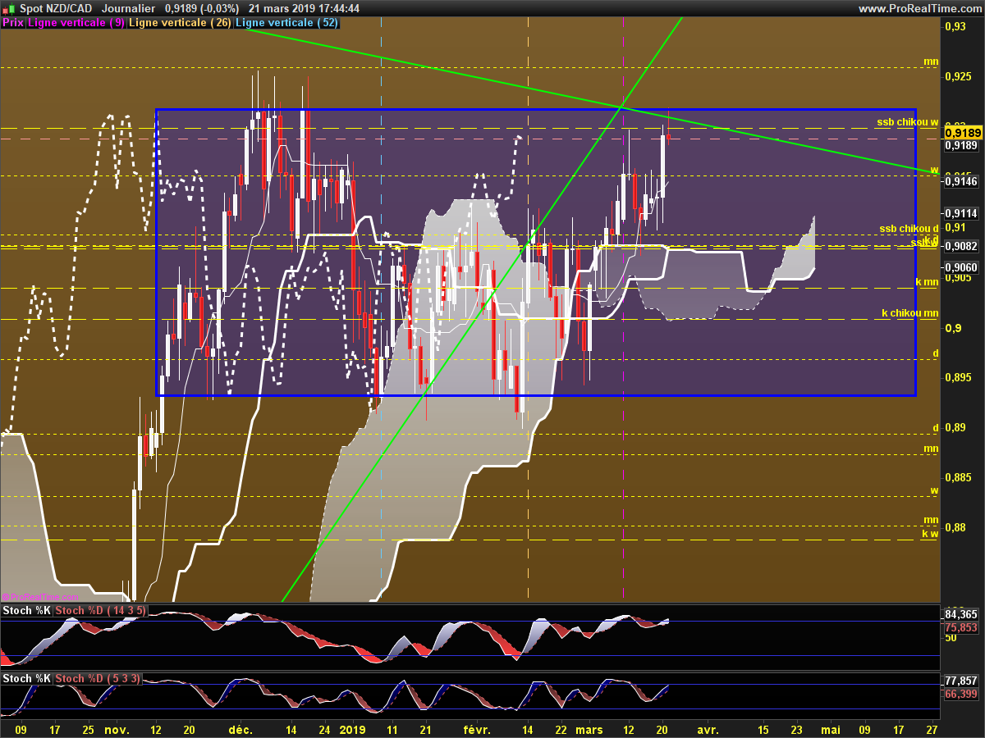Click the candlestick chart icon beside Spot NZD/CAD
The width and height of the screenshot is (985, 738).
tap(9, 8)
